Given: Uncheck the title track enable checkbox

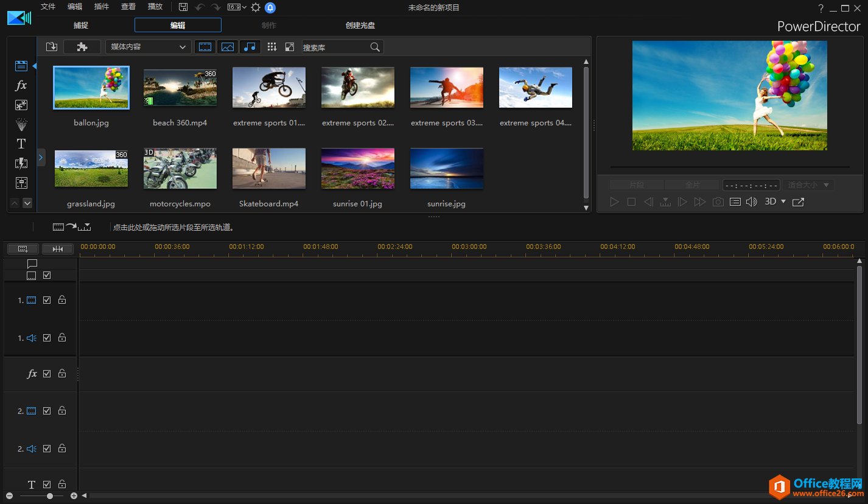Looking at the screenshot, I should pyautogui.click(x=47, y=485).
